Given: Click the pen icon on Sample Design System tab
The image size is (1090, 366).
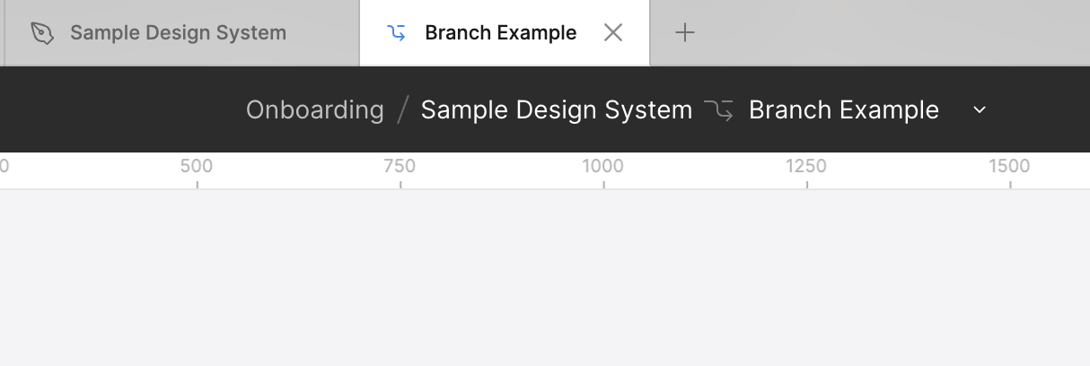Looking at the screenshot, I should (42, 33).
